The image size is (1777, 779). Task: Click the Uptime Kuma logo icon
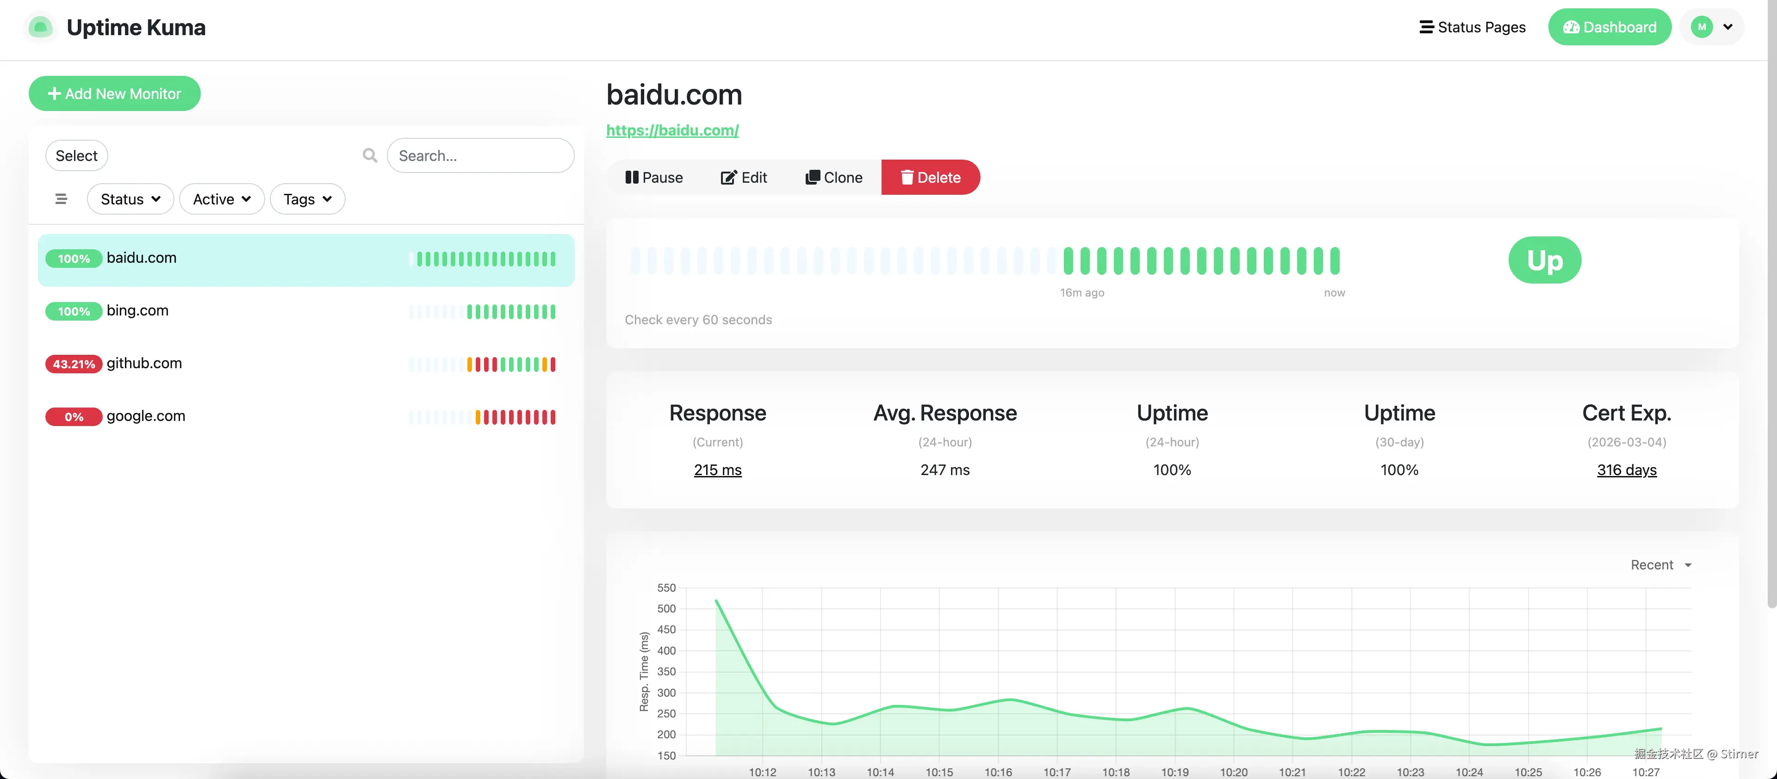point(40,28)
